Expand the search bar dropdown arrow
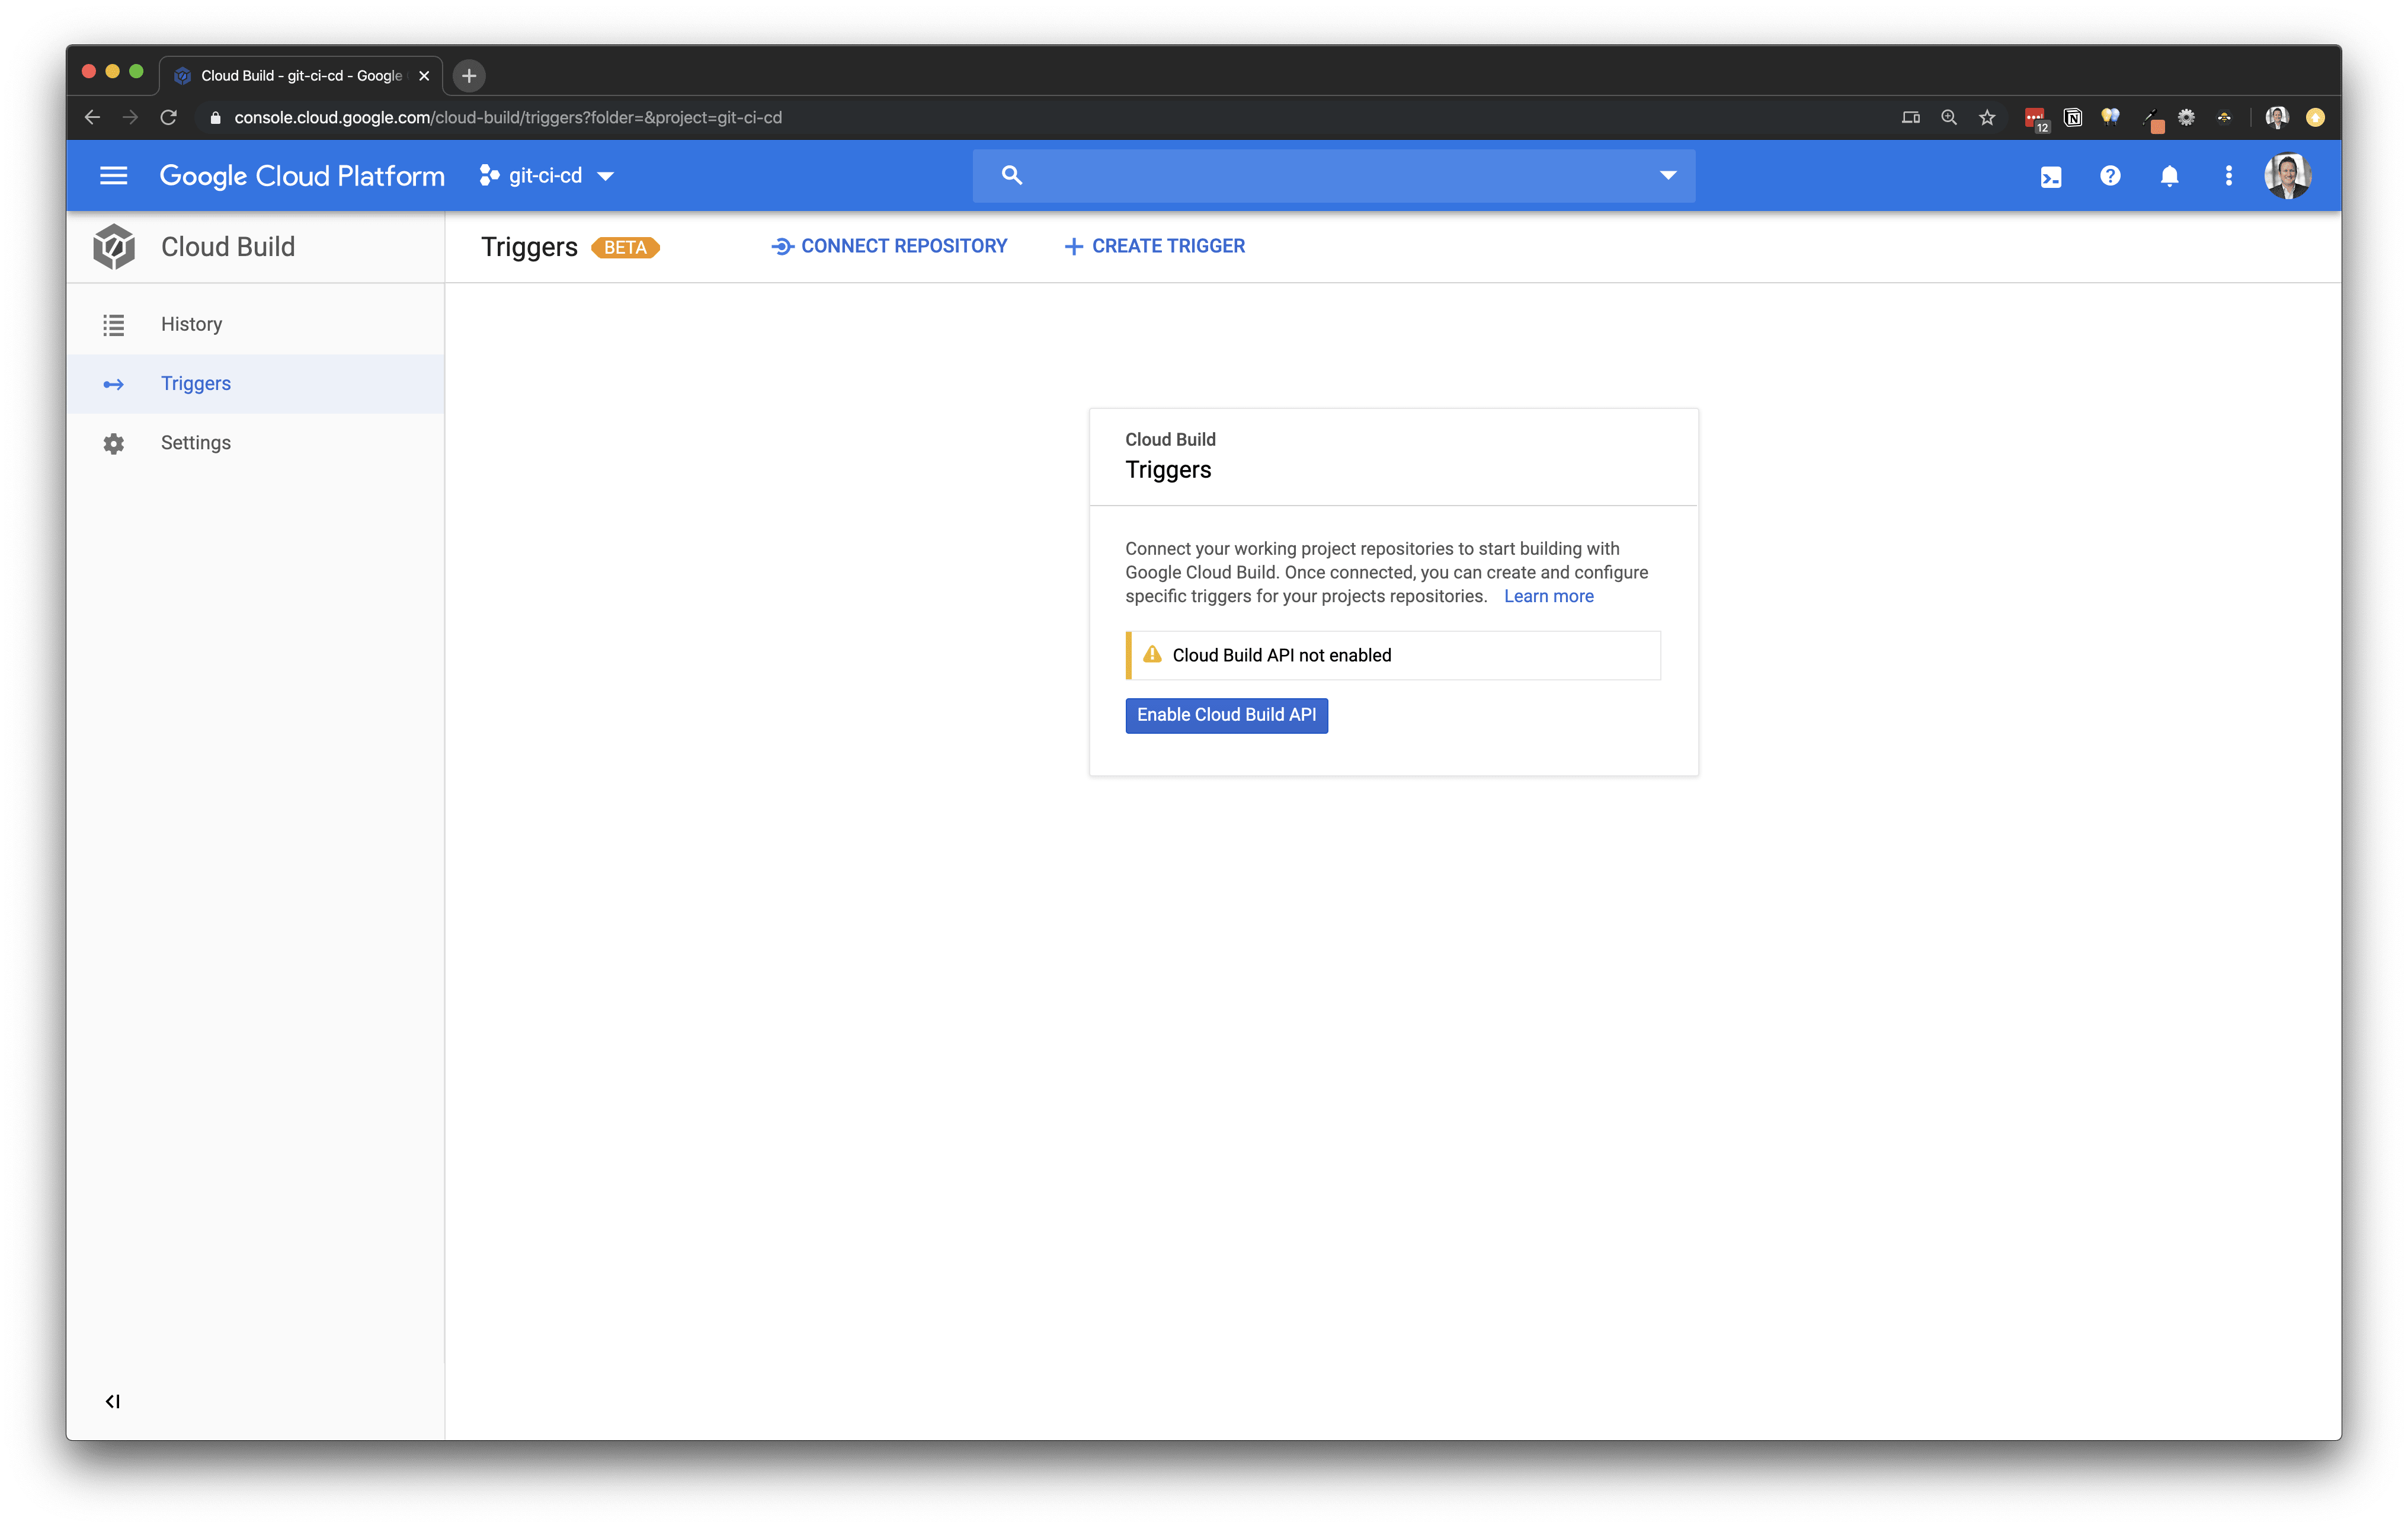The width and height of the screenshot is (2408, 1528). (1668, 176)
